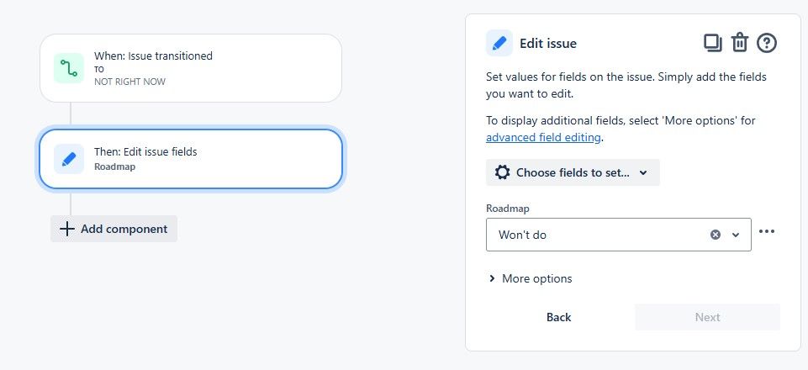The height and width of the screenshot is (370, 808).
Task: Click the pencil icon in Edit issue fields card
Action: [69, 159]
